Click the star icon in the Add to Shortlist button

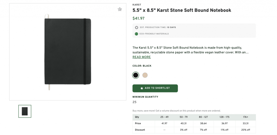142,88
